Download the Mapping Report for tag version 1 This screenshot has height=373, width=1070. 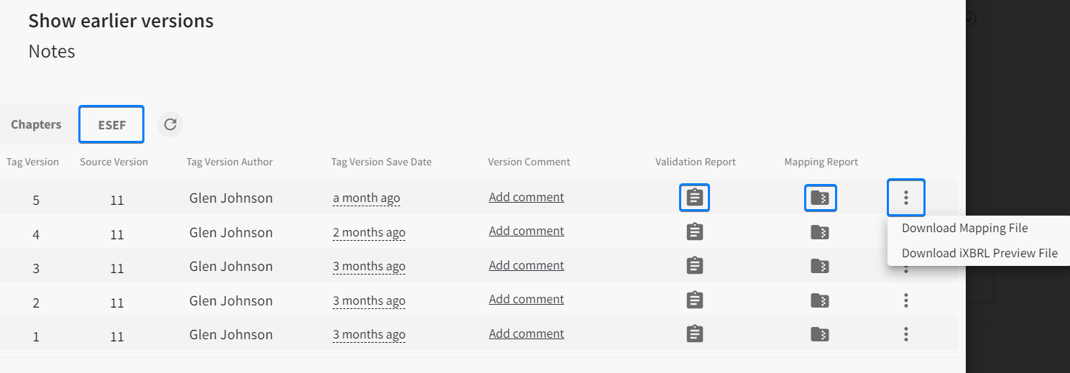(x=820, y=334)
